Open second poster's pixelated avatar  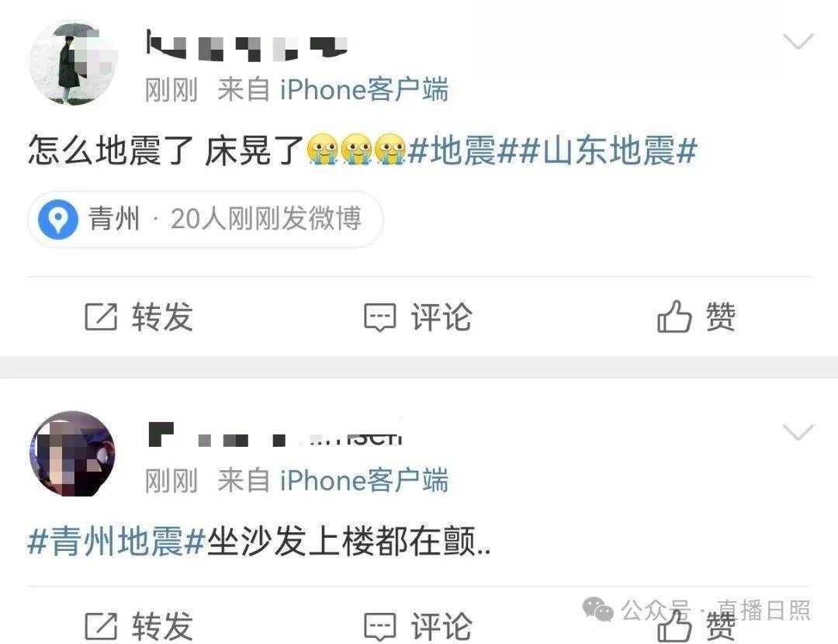point(73,453)
